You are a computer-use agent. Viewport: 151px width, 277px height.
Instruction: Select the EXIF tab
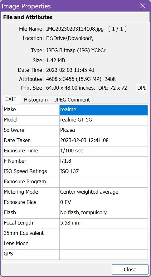[x=11, y=99]
